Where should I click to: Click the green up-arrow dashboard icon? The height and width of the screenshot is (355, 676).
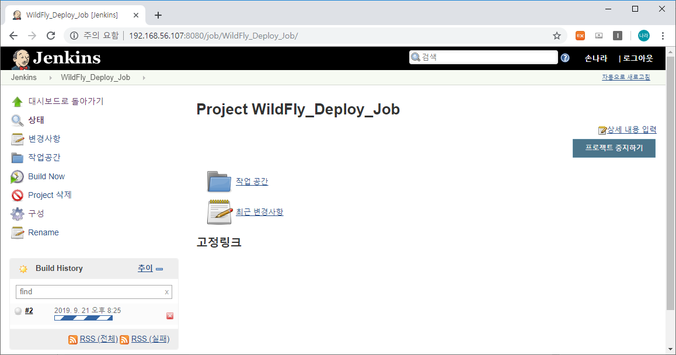tap(18, 102)
